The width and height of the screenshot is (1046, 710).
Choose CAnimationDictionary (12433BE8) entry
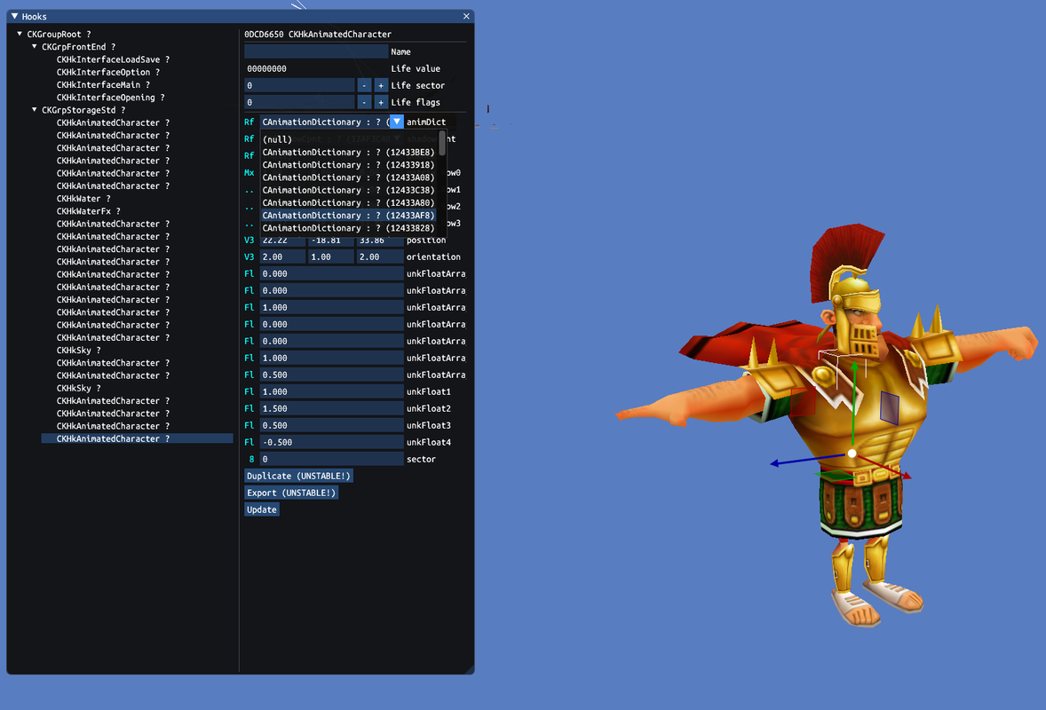point(348,152)
